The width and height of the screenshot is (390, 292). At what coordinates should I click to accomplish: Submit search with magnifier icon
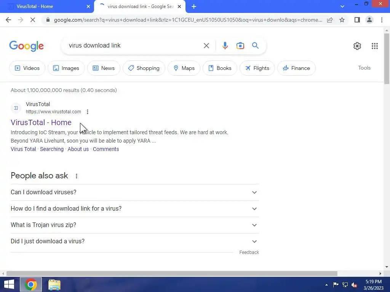[255, 46]
